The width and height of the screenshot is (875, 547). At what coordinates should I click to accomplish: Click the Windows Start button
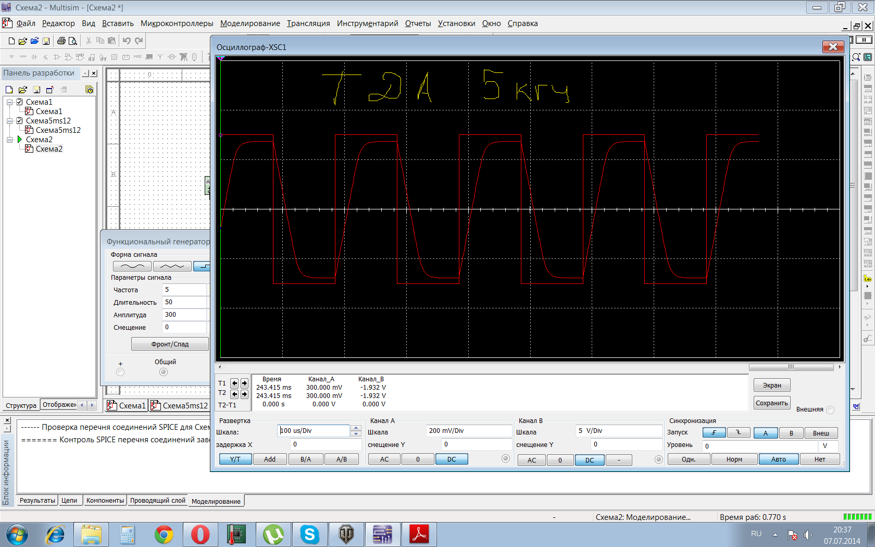click(18, 534)
